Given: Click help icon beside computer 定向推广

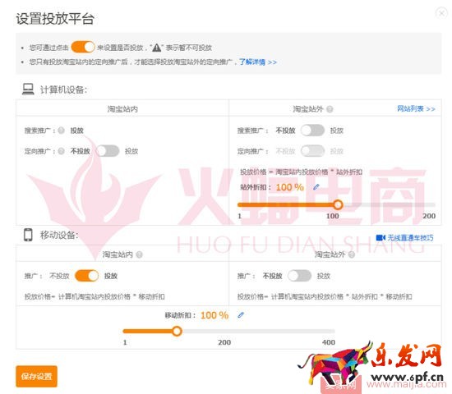Looking at the screenshot, I should coord(61,151).
